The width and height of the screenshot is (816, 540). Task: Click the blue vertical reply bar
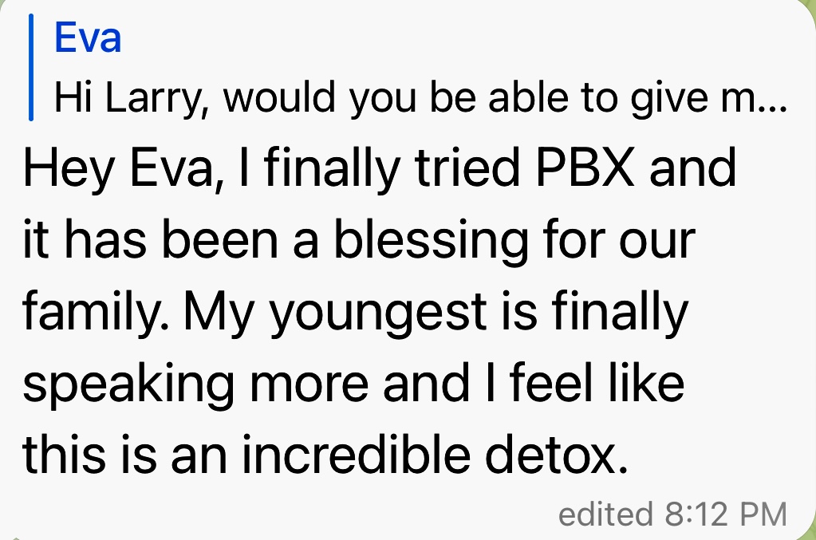[x=31, y=68]
